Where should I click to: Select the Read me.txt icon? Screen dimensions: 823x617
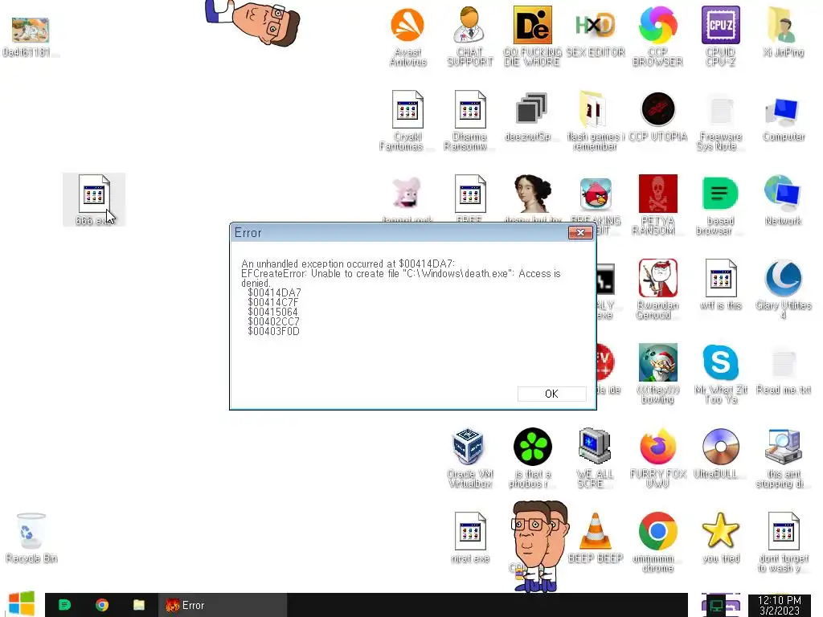[783, 370]
